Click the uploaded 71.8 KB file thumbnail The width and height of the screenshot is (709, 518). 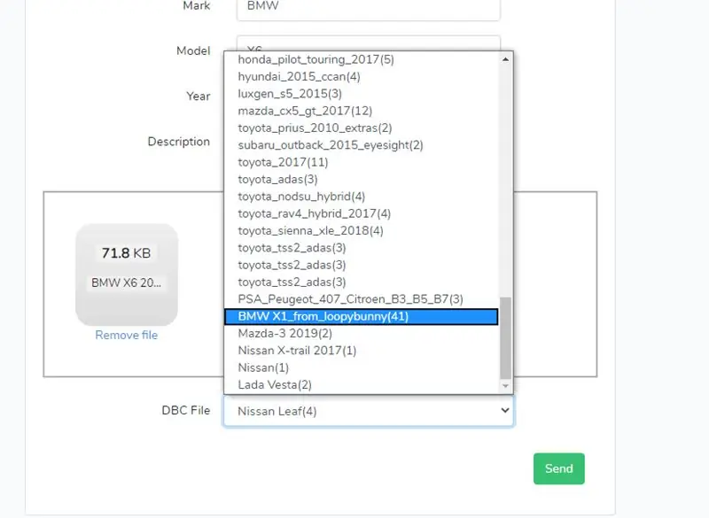(127, 274)
